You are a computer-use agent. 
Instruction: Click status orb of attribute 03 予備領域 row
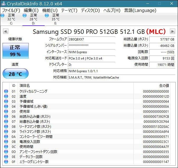tap(6, 101)
